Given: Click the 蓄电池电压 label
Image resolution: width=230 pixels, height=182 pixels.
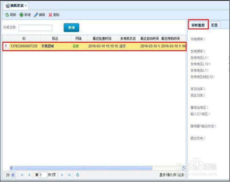Looking at the screenshot, I should tap(199, 107).
